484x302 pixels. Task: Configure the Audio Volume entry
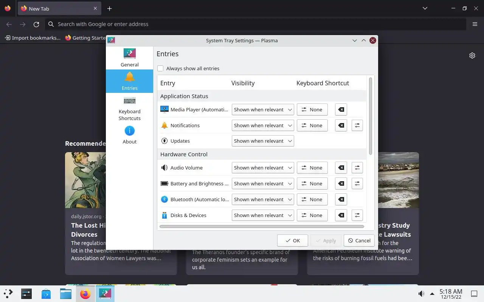357,168
